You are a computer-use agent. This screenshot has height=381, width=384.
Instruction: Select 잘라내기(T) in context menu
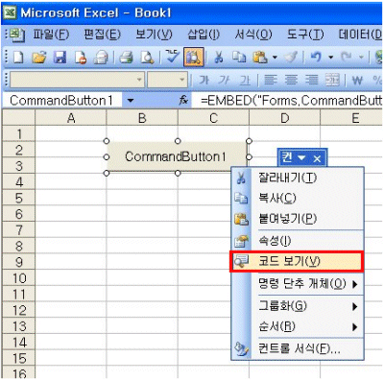tap(298, 178)
